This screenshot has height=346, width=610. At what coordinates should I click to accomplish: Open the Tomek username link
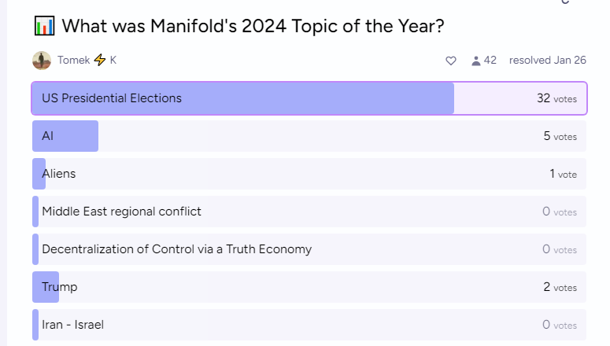[73, 60]
